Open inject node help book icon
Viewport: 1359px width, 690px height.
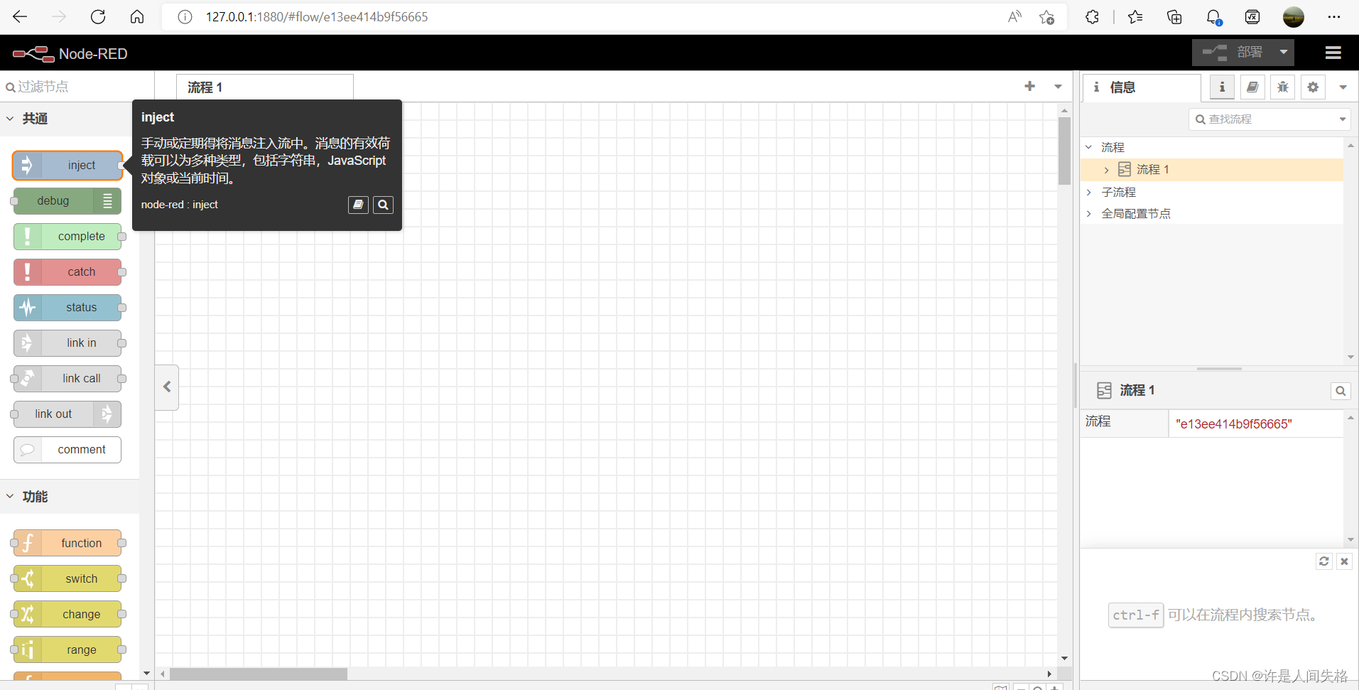click(x=358, y=205)
